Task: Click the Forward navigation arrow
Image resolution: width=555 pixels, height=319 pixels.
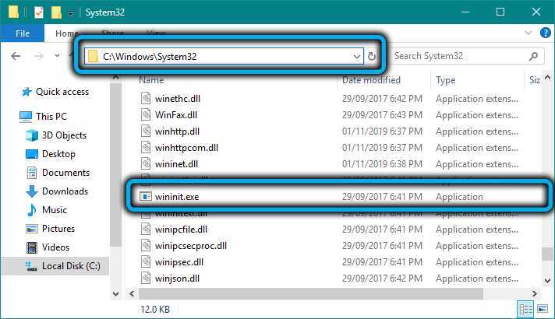Action: [x=38, y=56]
